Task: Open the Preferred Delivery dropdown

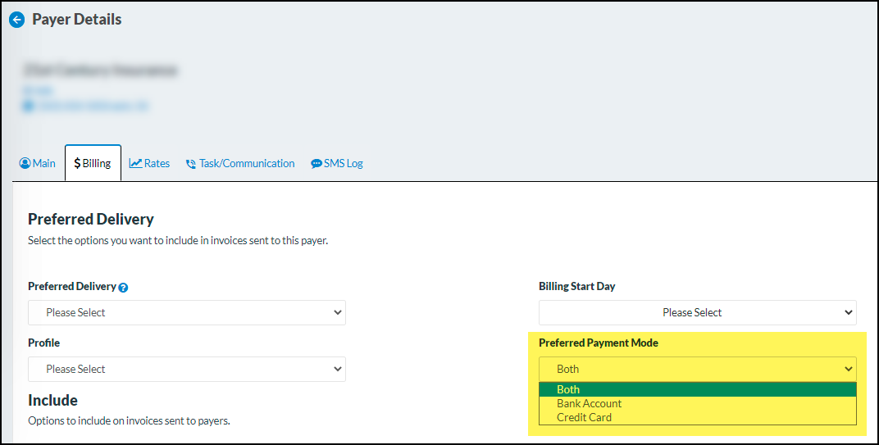Action: [x=187, y=312]
